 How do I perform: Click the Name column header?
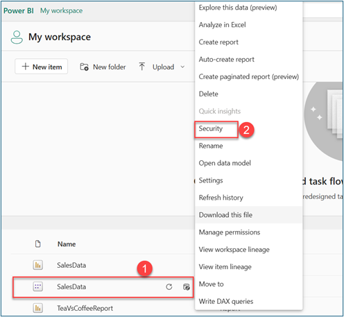(67, 244)
